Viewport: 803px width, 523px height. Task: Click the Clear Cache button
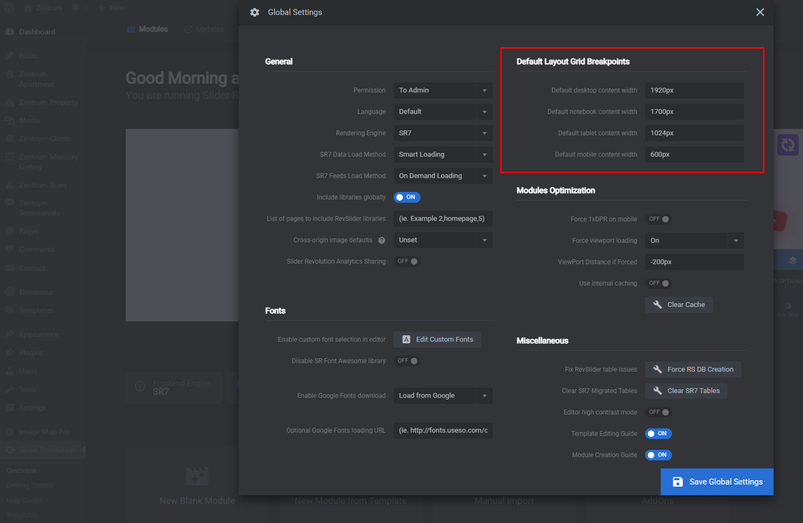(x=679, y=305)
